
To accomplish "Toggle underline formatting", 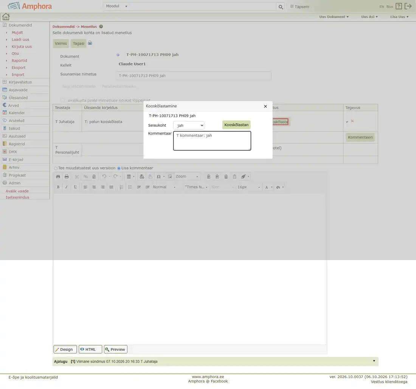I will 75,187.
